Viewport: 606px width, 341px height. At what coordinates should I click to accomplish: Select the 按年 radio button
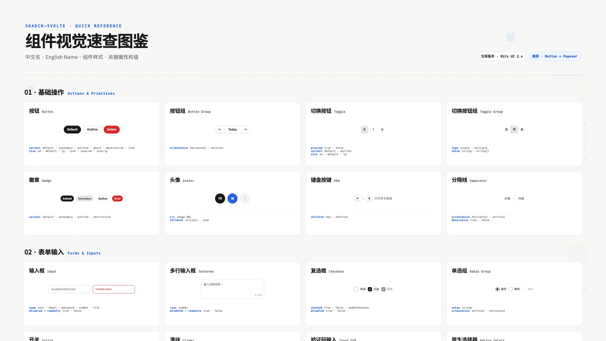511,289
